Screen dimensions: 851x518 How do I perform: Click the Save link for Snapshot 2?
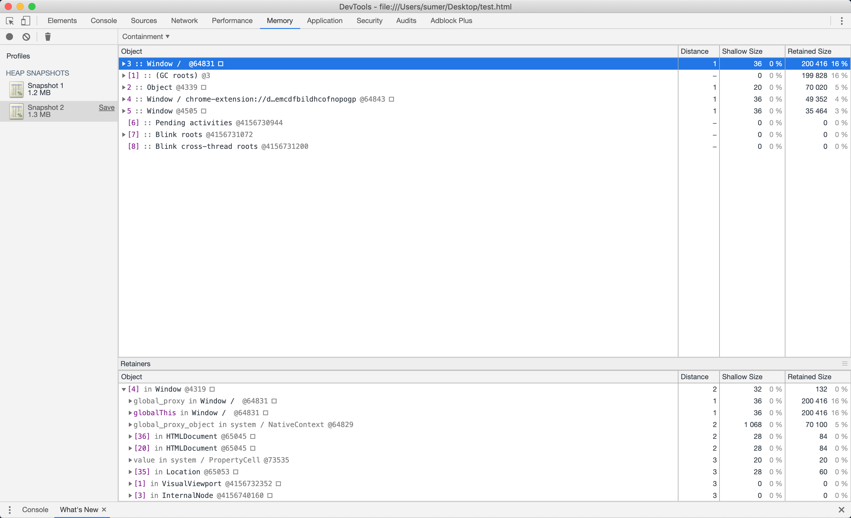[106, 107]
